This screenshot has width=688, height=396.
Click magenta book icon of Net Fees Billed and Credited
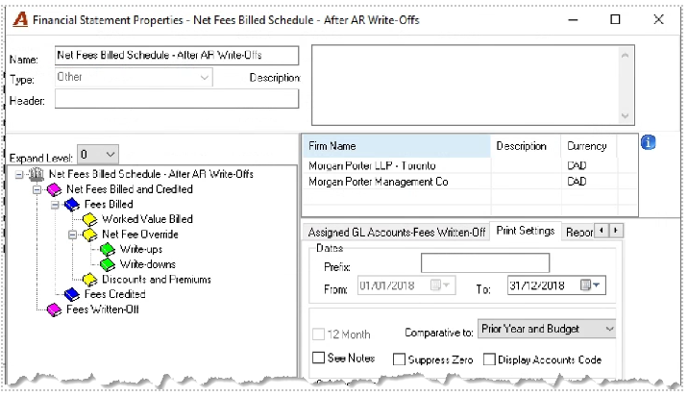[x=54, y=189]
